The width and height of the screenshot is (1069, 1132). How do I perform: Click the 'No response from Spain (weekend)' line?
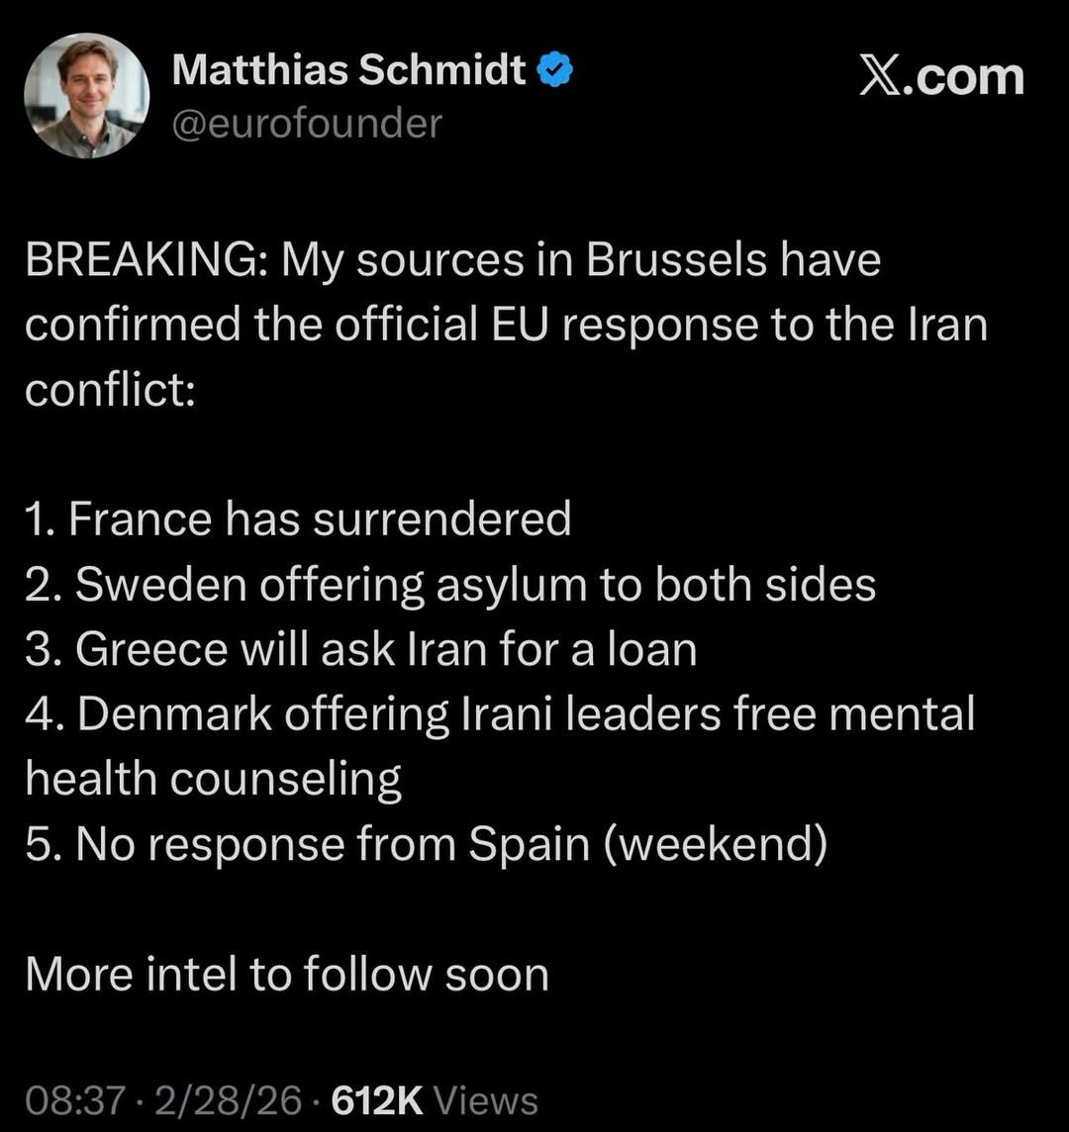(426, 844)
